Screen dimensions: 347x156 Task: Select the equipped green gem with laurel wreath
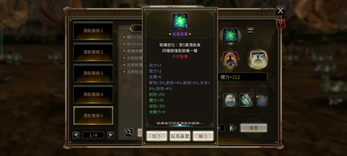coord(231,35)
